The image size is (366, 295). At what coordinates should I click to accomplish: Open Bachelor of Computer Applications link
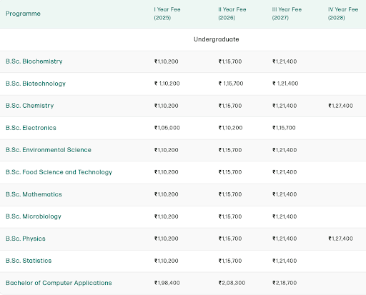click(x=59, y=283)
